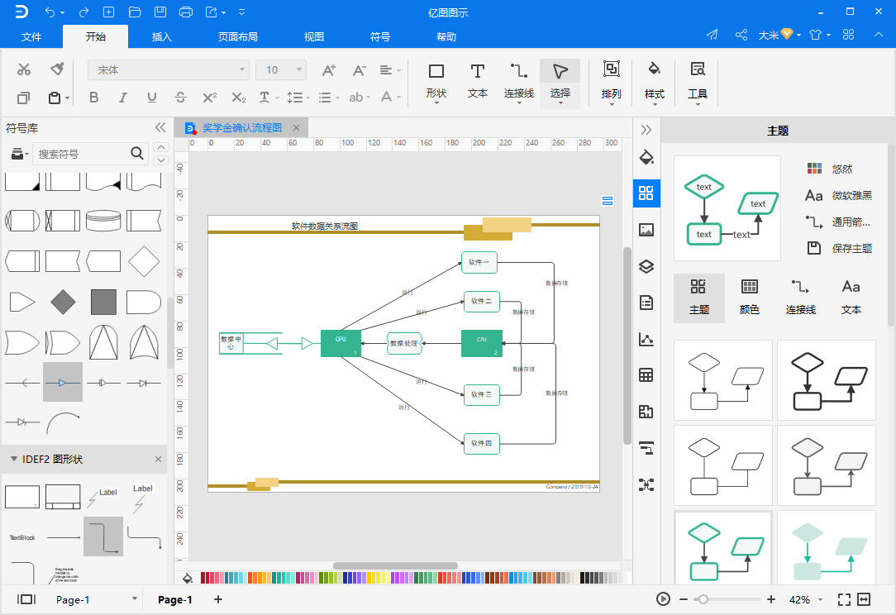This screenshot has width=896, height=615.
Task: Click the Cut scissors icon
Action: 24,69
